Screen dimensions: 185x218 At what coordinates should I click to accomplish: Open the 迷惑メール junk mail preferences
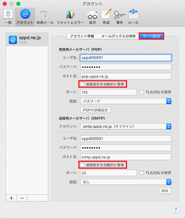pos(45,17)
